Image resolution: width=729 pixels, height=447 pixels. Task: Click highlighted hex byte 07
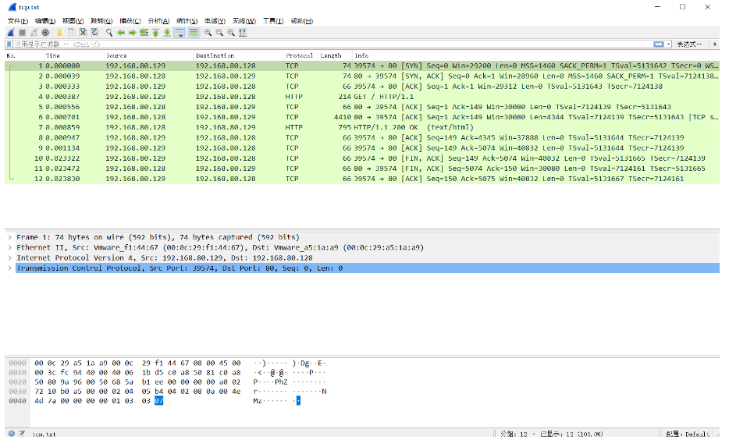coord(159,401)
